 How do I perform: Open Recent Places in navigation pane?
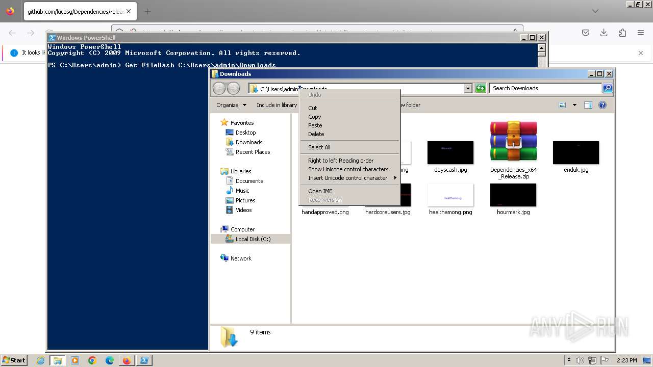253,152
